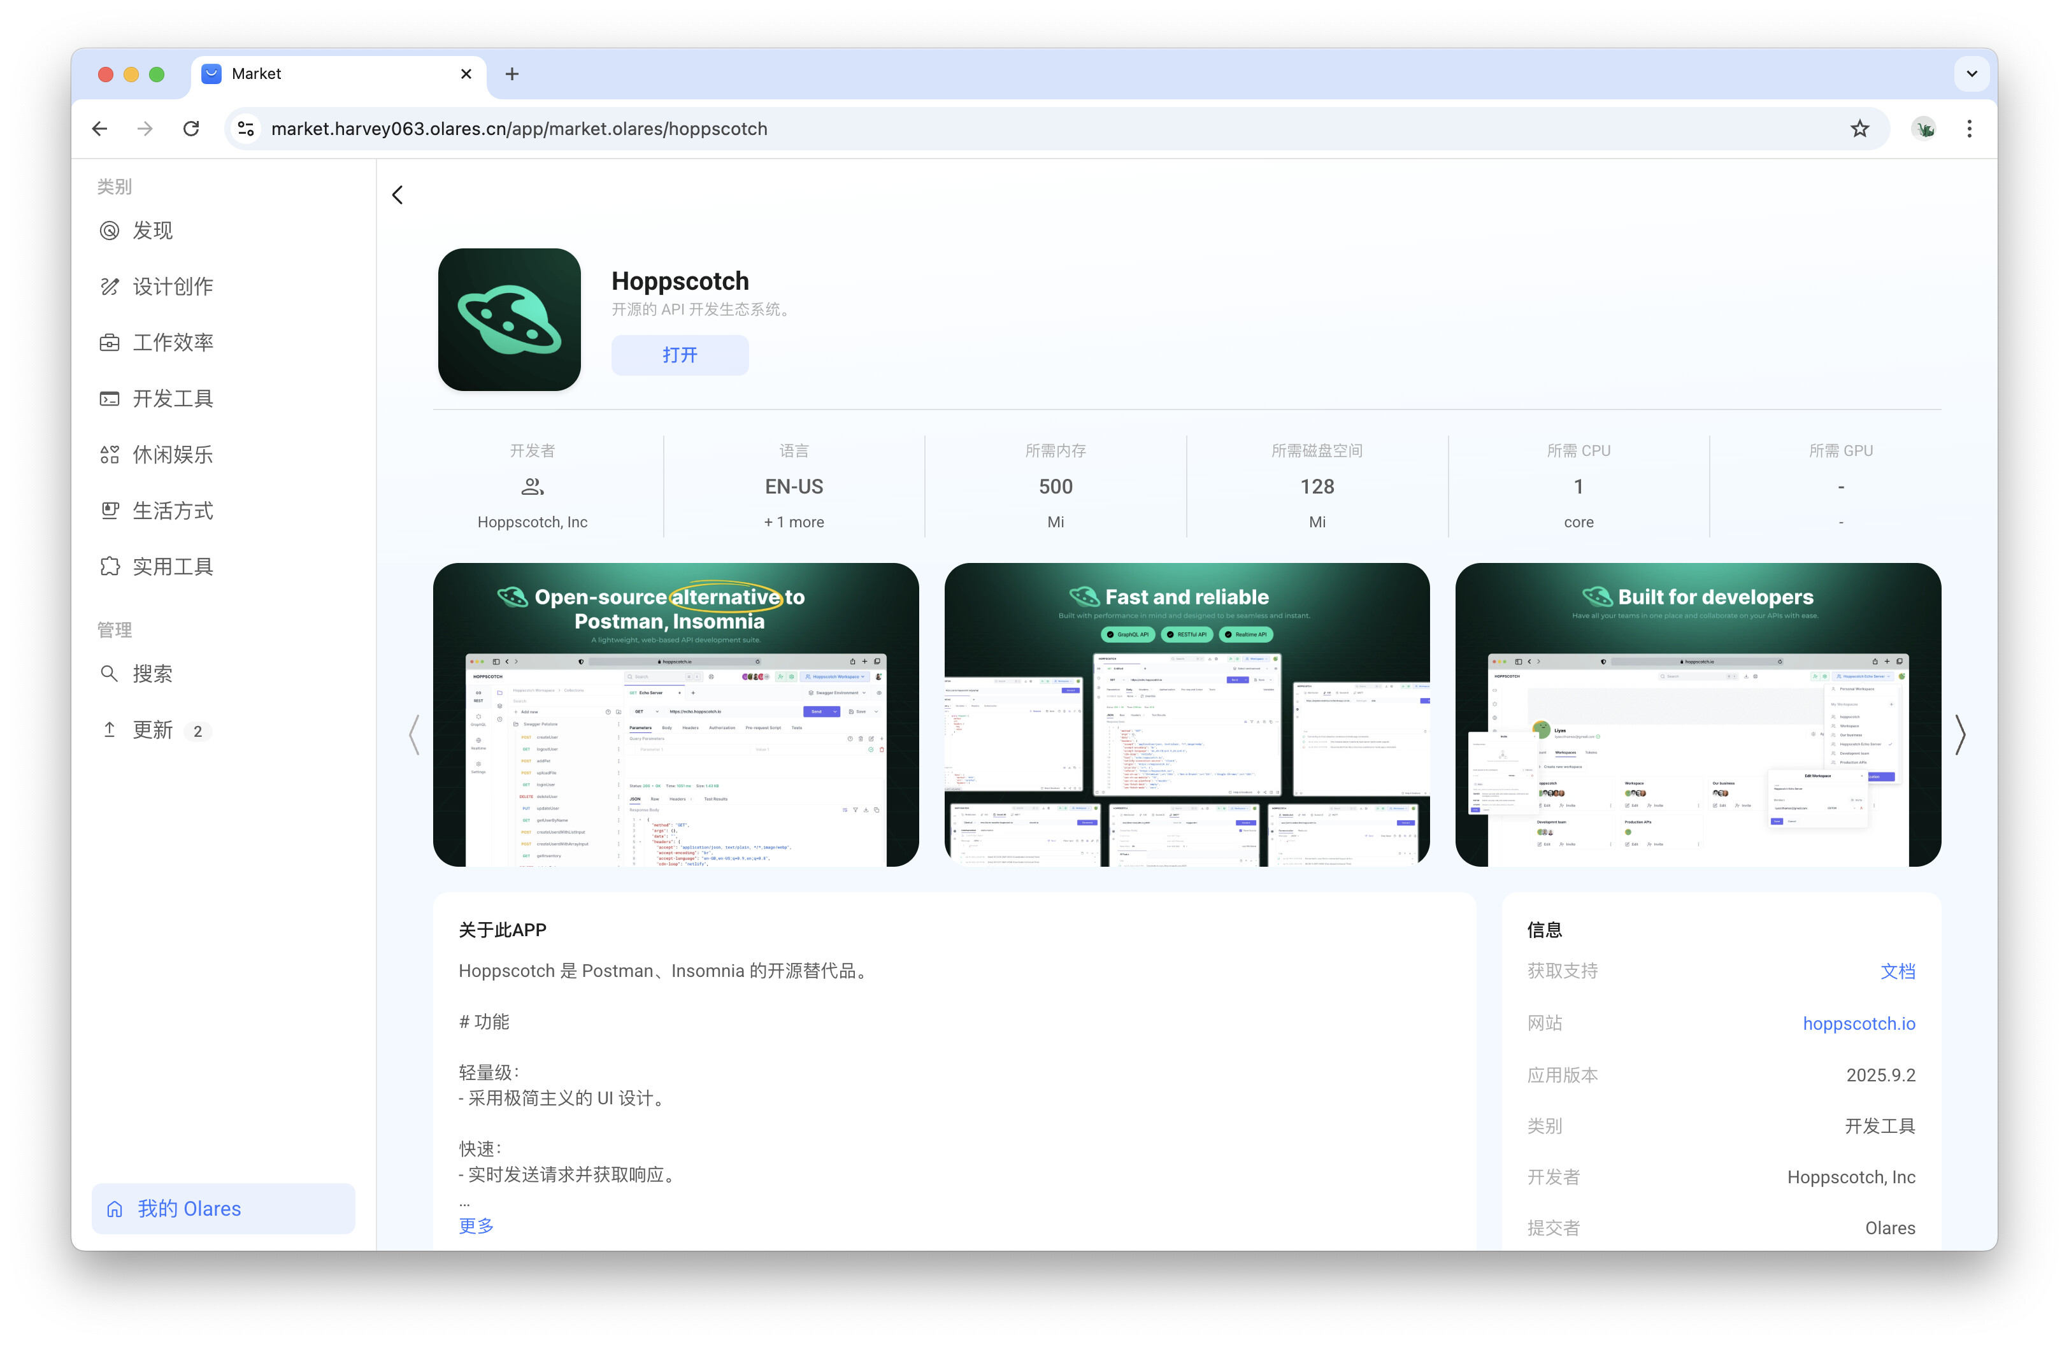
Task: Open 更新 updates with 2 pending
Action: [153, 730]
